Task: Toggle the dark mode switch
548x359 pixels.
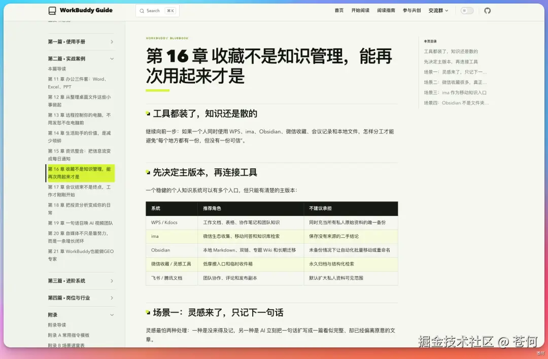Action: [467, 11]
